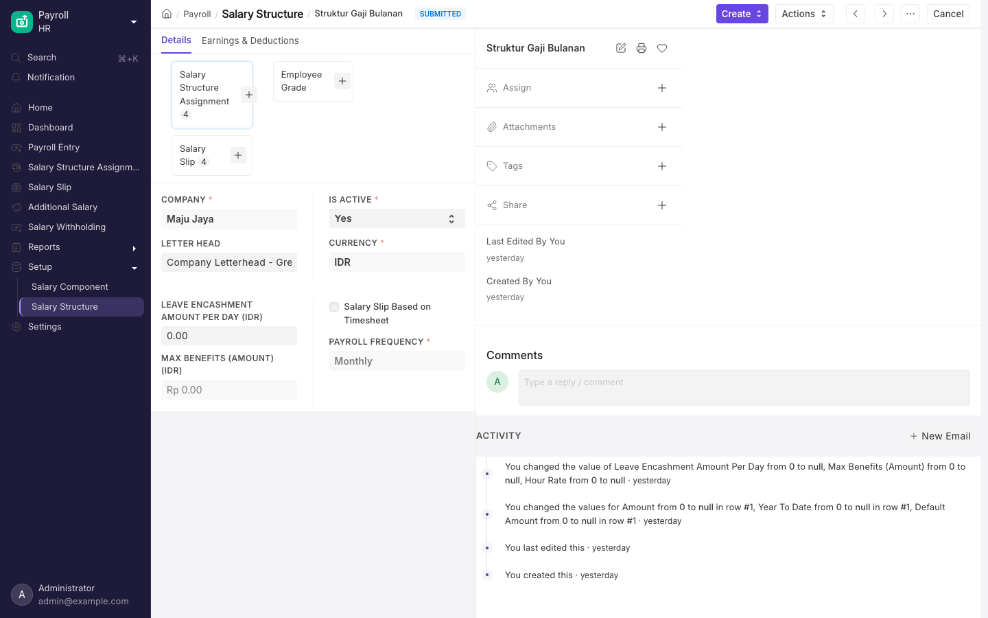Screen dimensions: 988x618
Task: Open the Actions dropdown menu
Action: (x=804, y=14)
